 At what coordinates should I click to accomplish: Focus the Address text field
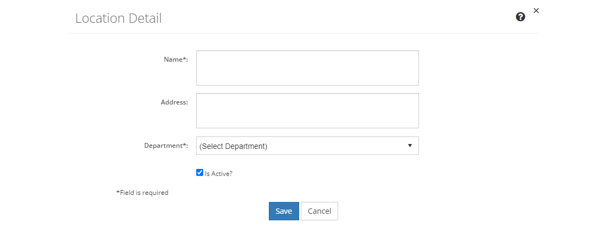(x=307, y=110)
